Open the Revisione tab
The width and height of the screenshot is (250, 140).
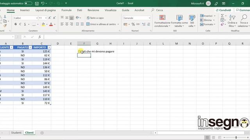(93, 10)
